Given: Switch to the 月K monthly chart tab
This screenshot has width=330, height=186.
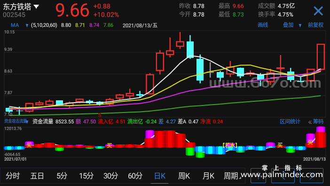Looking at the screenshot, I should (x=208, y=176).
